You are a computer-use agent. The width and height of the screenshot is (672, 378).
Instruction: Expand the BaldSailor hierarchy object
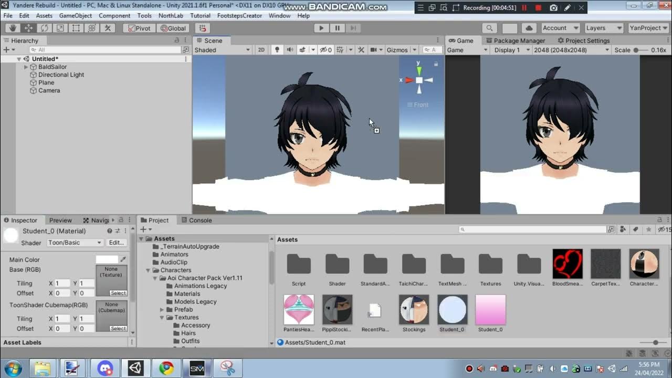[x=26, y=67]
